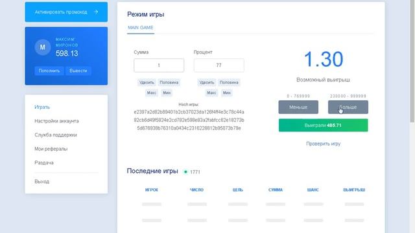Click Половина under Сумма
Image resolution: width=415 pixels, height=233 pixels.
click(x=169, y=82)
